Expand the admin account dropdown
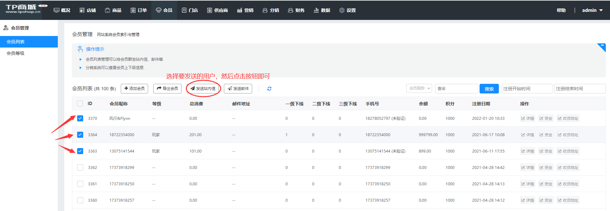This screenshot has width=610, height=211. point(592,10)
